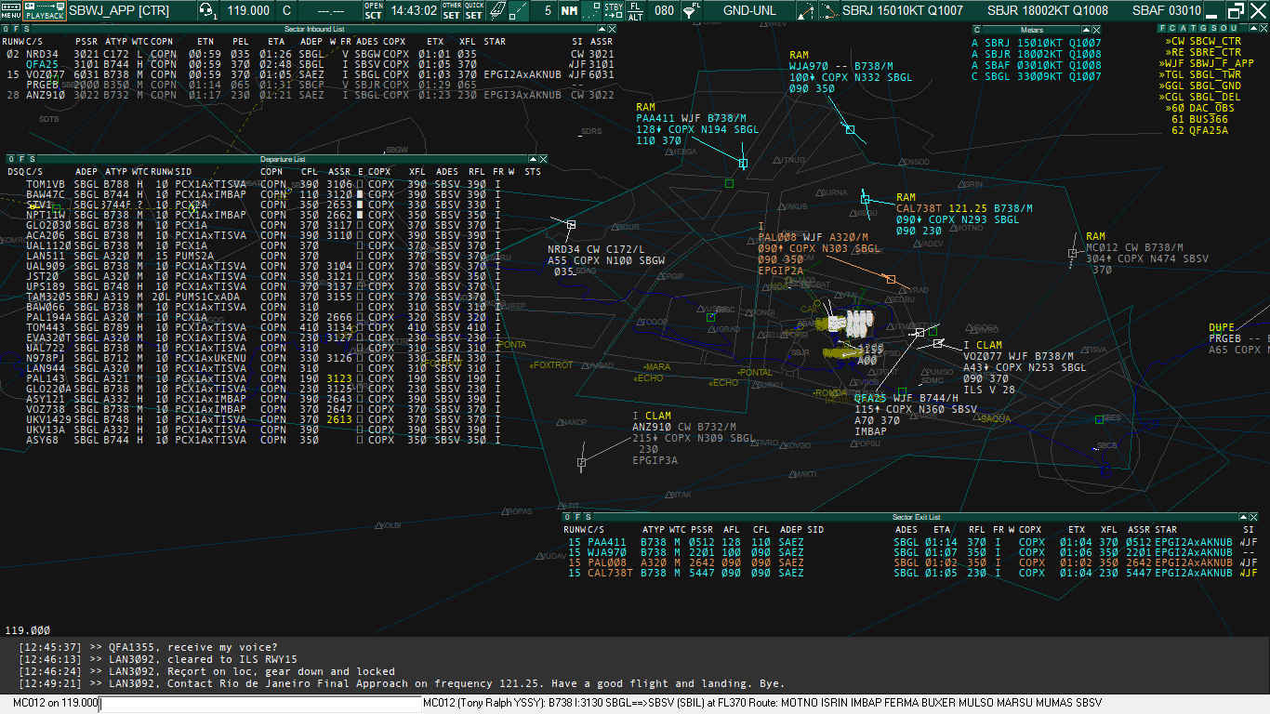Click S button in Departure List header

click(x=32, y=159)
